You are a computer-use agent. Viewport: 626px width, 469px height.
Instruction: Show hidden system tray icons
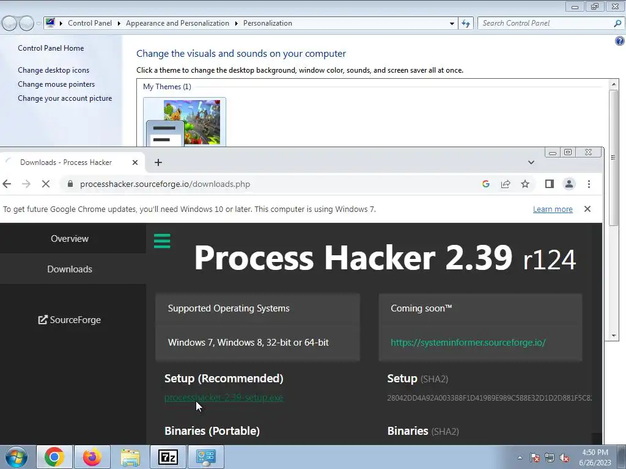(520, 457)
